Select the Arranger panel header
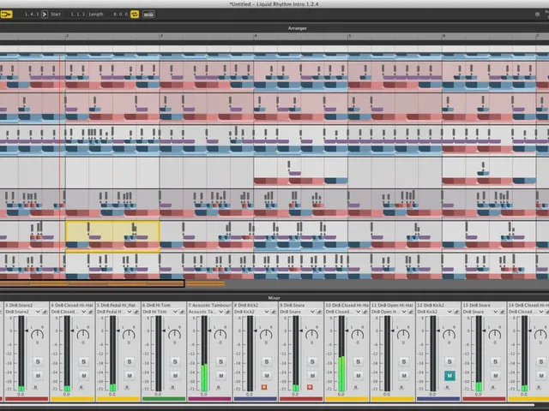 click(x=298, y=28)
